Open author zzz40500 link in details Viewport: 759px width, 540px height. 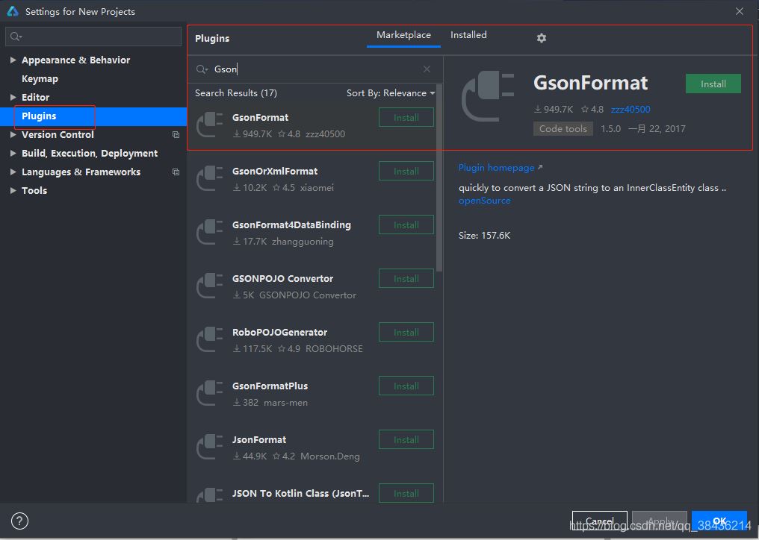point(631,109)
